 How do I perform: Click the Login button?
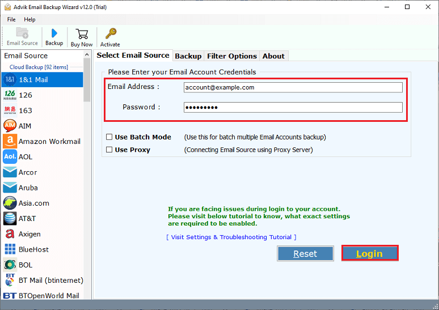click(370, 253)
